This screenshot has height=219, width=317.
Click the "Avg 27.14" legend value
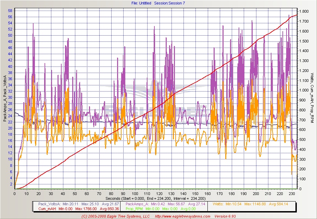coord(197,204)
